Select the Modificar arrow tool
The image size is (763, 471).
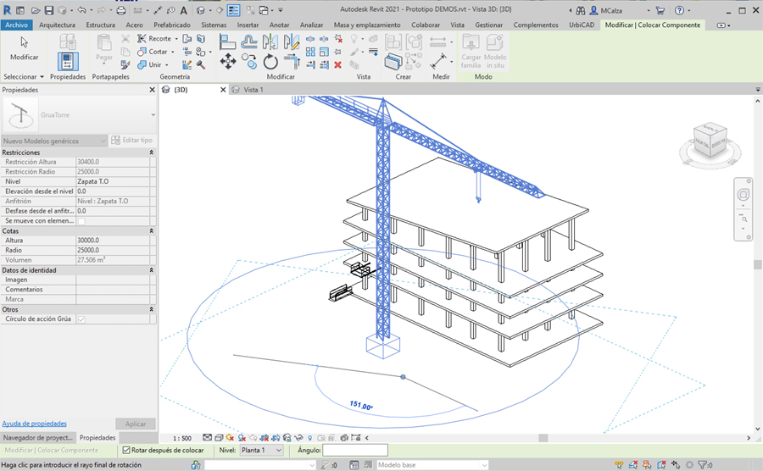pos(24,43)
